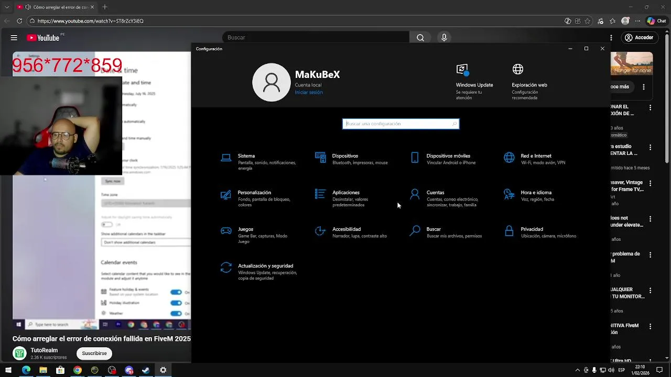Click the YouTube search magnifier button
Image resolution: width=671 pixels, height=377 pixels.
click(420, 38)
